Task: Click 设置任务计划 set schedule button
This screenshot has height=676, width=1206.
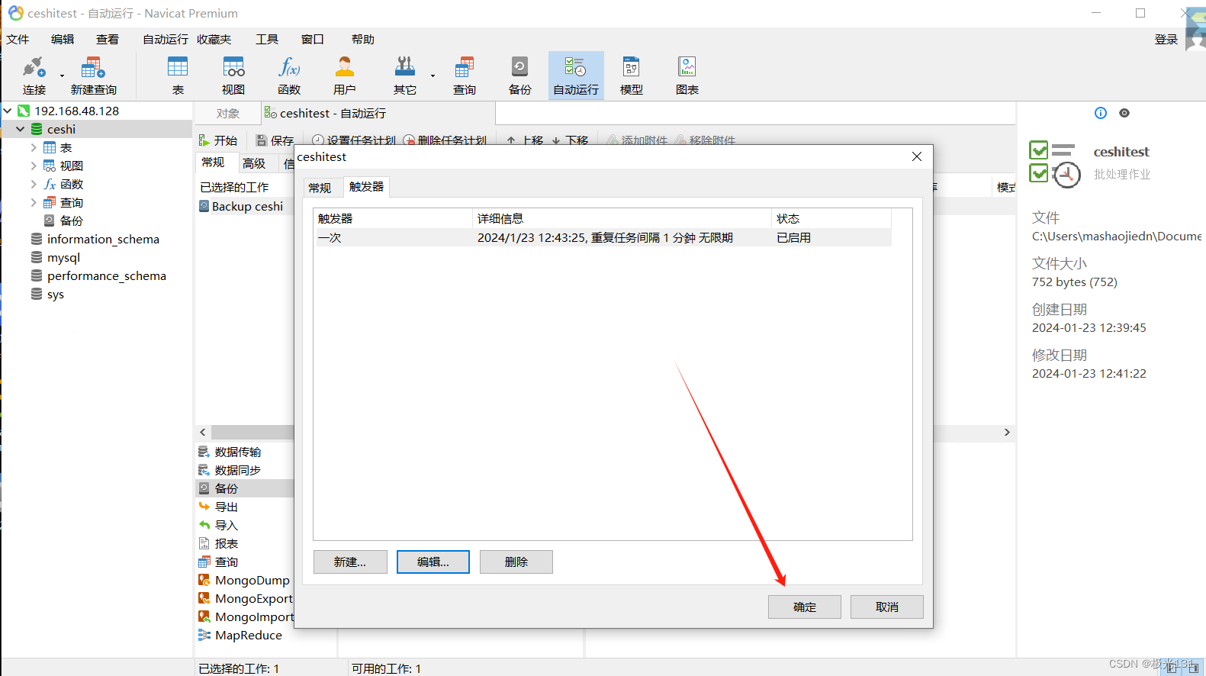Action: pyautogui.click(x=354, y=140)
